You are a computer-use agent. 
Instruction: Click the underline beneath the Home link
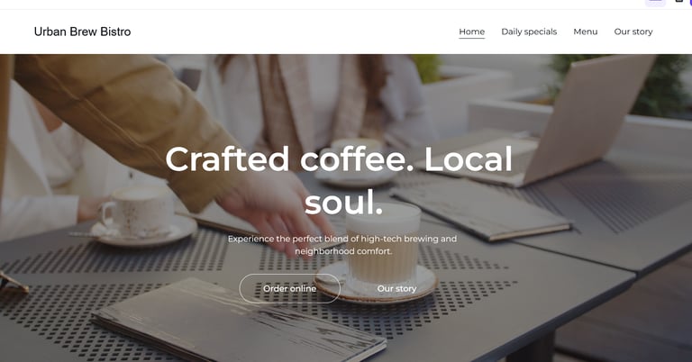471,39
